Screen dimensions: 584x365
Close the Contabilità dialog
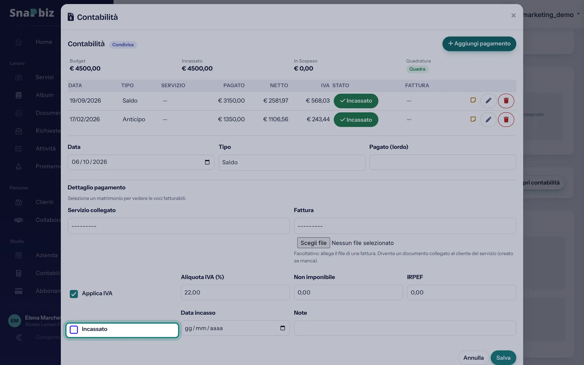pyautogui.click(x=513, y=15)
